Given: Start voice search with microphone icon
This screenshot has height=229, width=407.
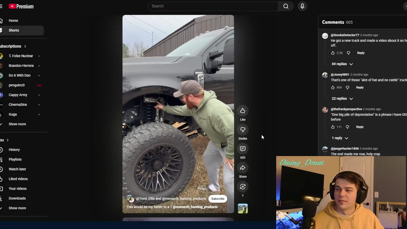Looking at the screenshot, I should click(x=302, y=6).
